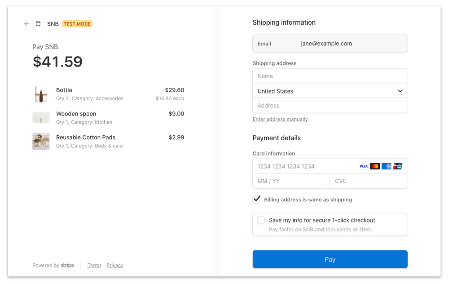Click the back arrow beside SNB logo
Image resolution: width=449 pixels, height=284 pixels.
click(26, 24)
